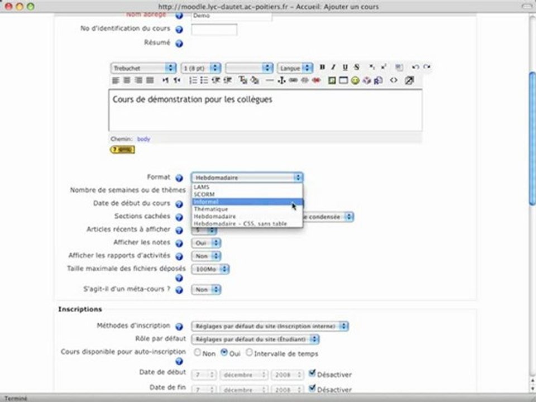Viewport: 536px width, 402px height.
Task: Insert a web link in editor
Action: pyautogui.click(x=293, y=80)
